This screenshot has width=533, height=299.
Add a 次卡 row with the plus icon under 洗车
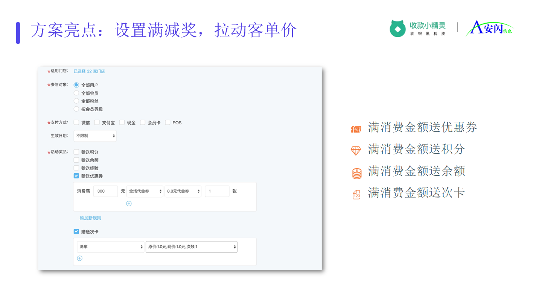click(79, 258)
